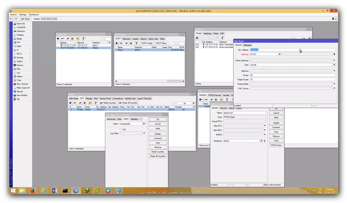Open the Gateway dropdown in New Route
Screen dimensions: 347x203
(280, 54)
